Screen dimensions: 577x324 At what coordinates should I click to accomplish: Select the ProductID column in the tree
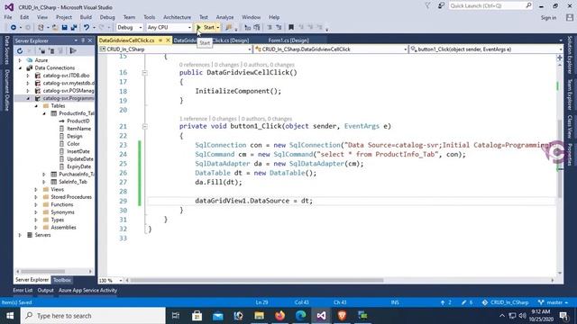(78, 121)
